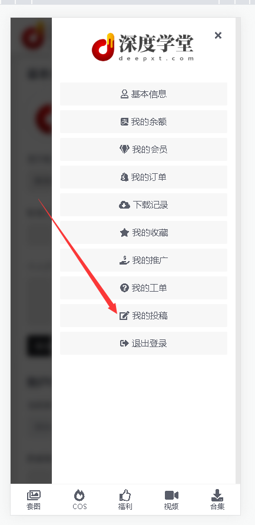Click the edit pencil icon beside 我的投稿
This screenshot has height=525, width=255.
pyautogui.click(x=124, y=315)
